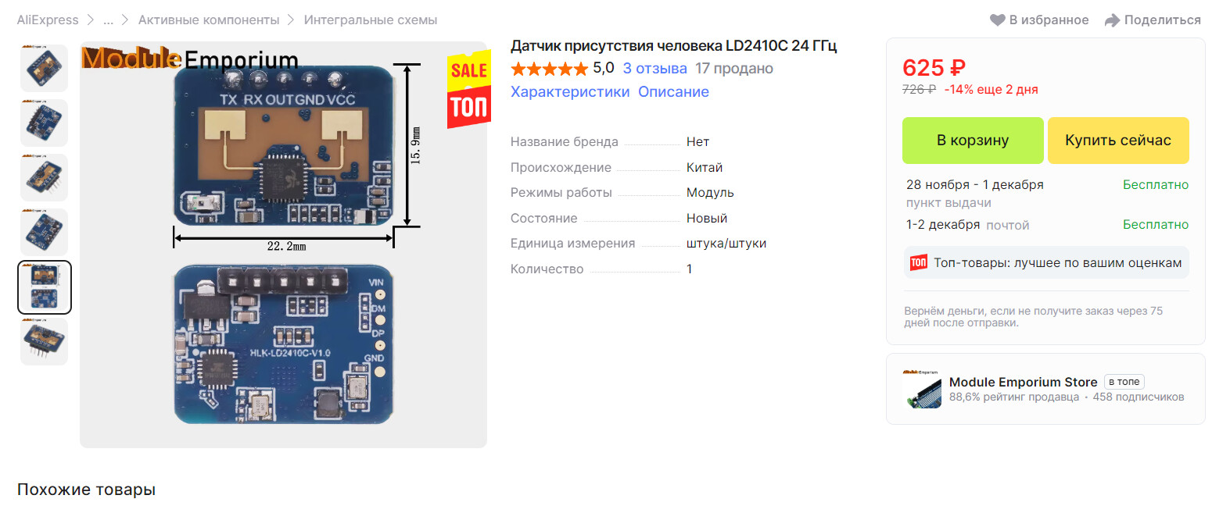This screenshot has width=1230, height=513.
Task: Select the first product thumbnail
Action: click(x=44, y=69)
